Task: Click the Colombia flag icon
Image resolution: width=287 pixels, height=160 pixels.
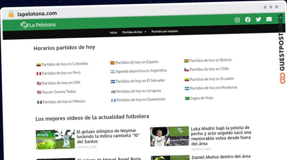Action: point(38,65)
